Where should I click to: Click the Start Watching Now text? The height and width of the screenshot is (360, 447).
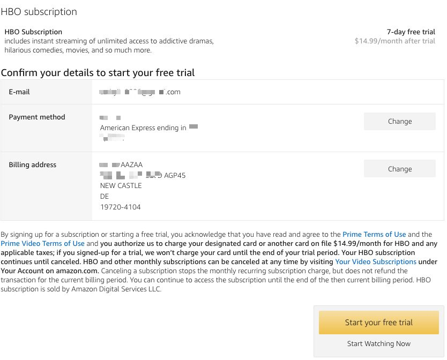point(378,344)
